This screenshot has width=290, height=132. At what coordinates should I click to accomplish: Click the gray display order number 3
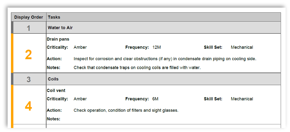point(29,79)
